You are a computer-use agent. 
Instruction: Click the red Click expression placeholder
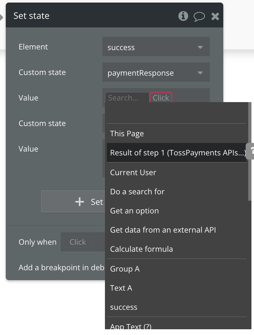(x=161, y=98)
